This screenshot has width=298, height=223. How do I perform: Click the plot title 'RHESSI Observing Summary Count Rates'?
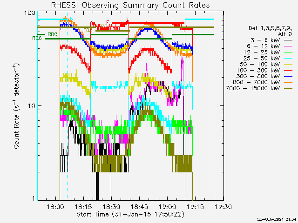(x=130, y=5)
